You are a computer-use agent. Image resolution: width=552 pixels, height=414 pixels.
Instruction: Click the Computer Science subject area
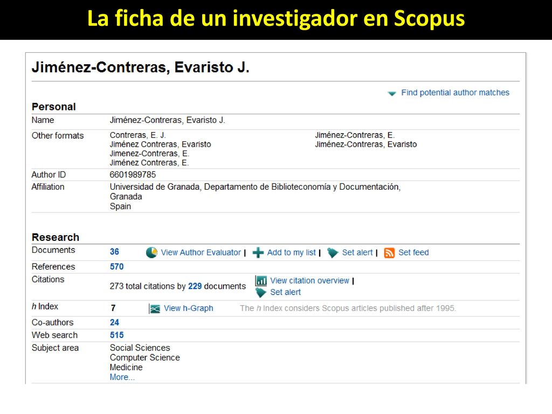tap(144, 358)
